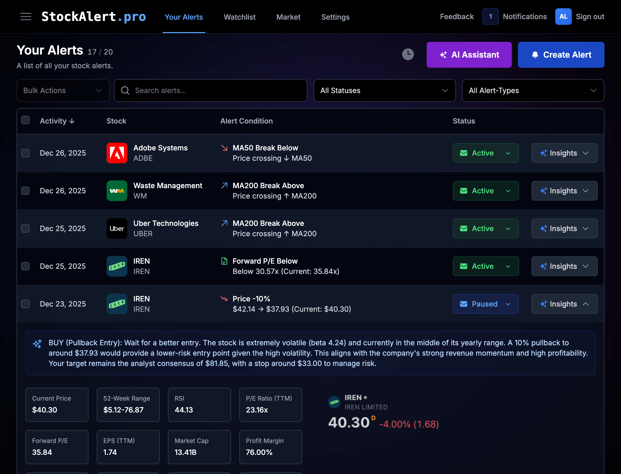Click the magnifier search icon
The image size is (621, 474).
[125, 90]
